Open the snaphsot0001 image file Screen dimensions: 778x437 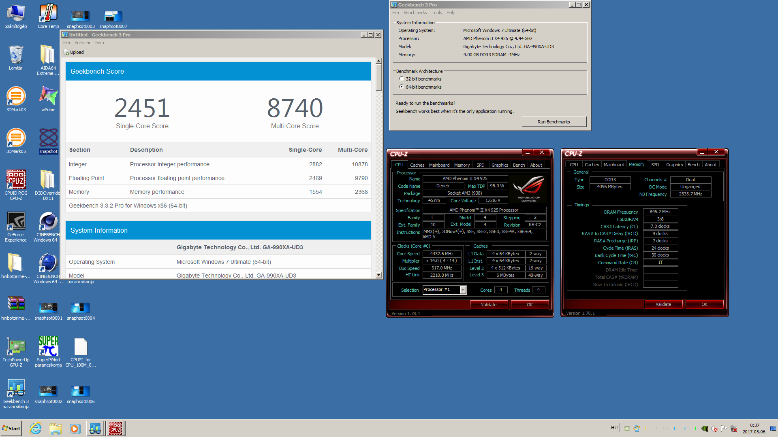click(48, 311)
